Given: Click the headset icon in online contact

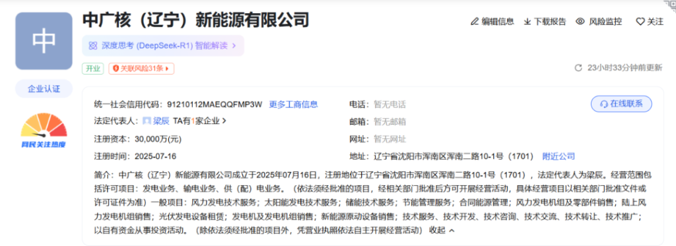Looking at the screenshot, I should (604, 104).
